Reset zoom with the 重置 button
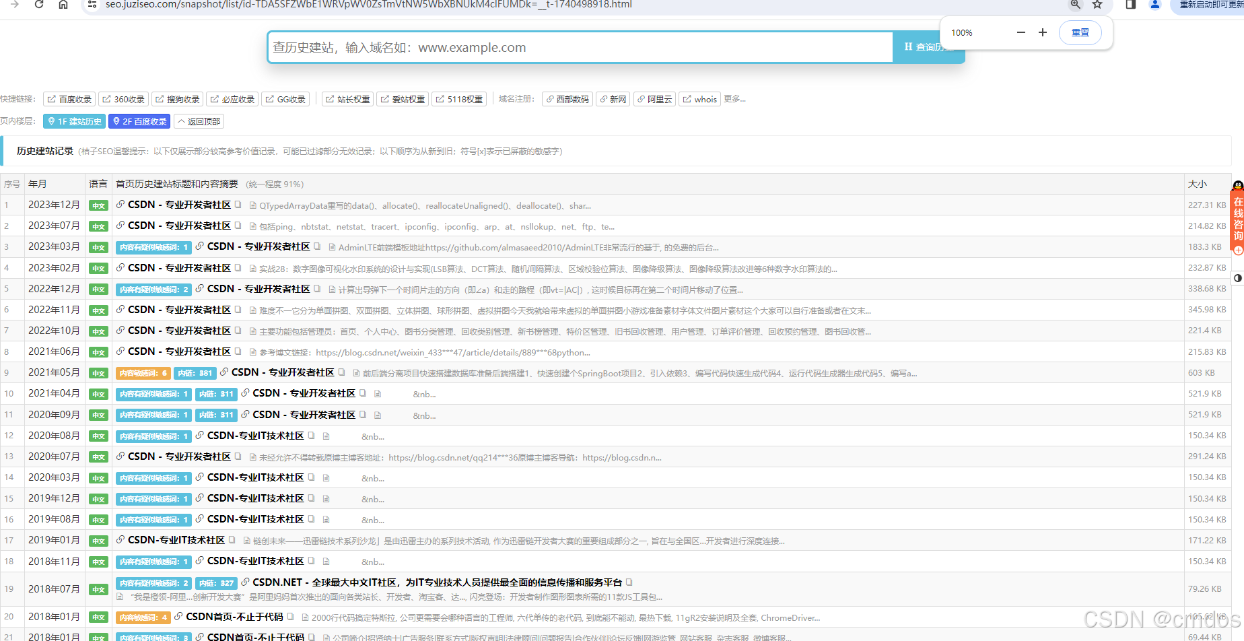The height and width of the screenshot is (641, 1244). 1080,32
